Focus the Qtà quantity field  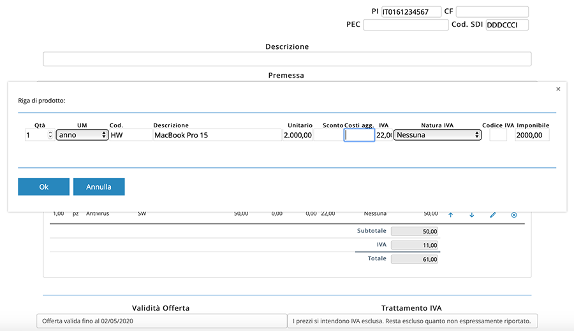coord(36,135)
